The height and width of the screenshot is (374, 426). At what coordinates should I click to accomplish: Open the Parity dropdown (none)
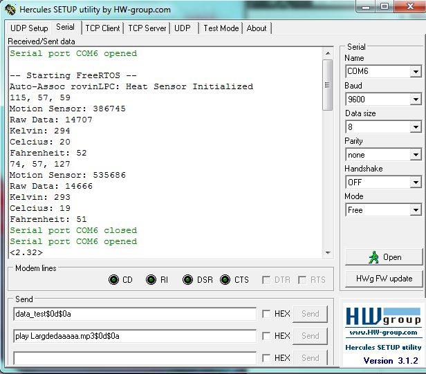[416, 155]
